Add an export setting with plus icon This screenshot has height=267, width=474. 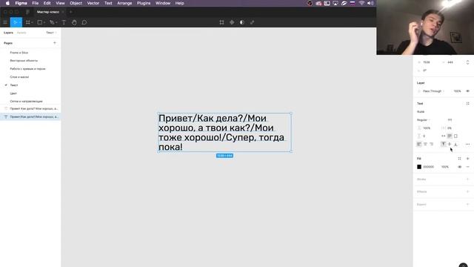click(x=467, y=205)
